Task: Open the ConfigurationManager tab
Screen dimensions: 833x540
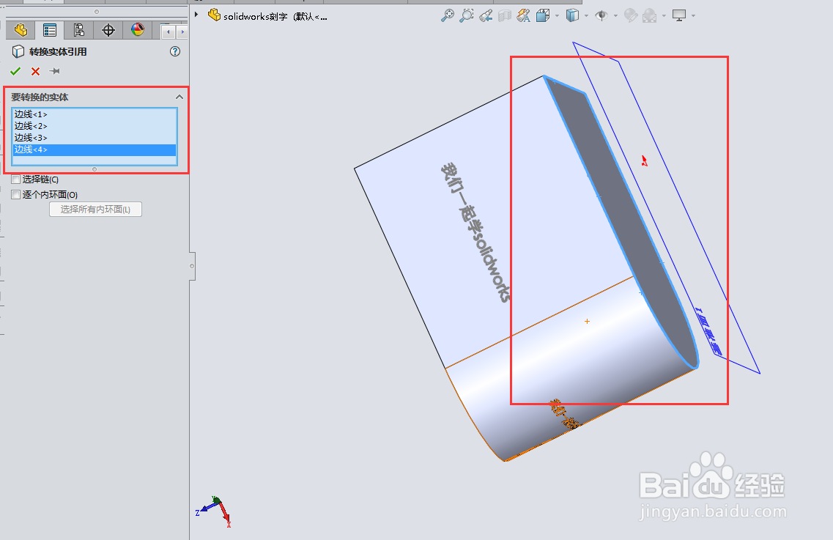Action: 78,30
